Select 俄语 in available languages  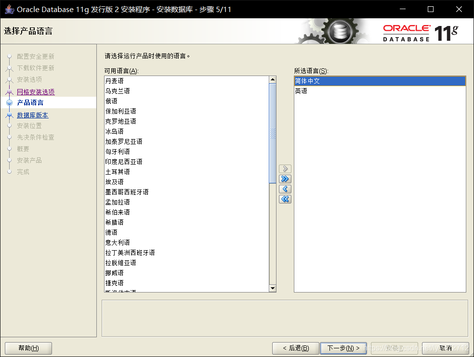tap(186, 101)
